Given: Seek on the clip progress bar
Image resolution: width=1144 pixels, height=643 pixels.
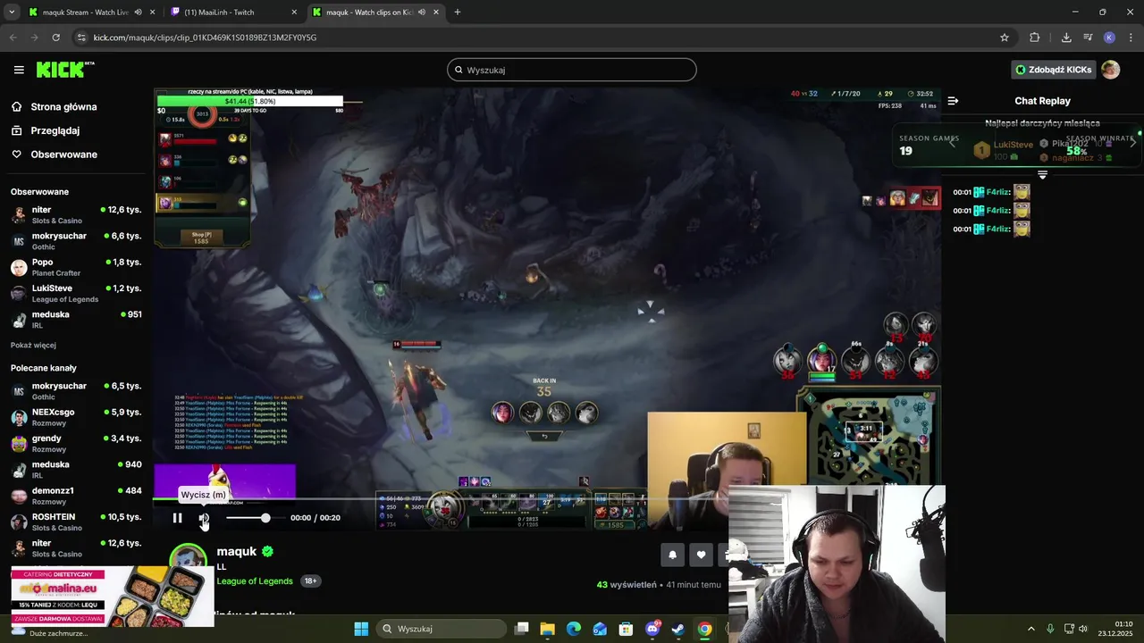Looking at the screenshot, I should (x=547, y=499).
